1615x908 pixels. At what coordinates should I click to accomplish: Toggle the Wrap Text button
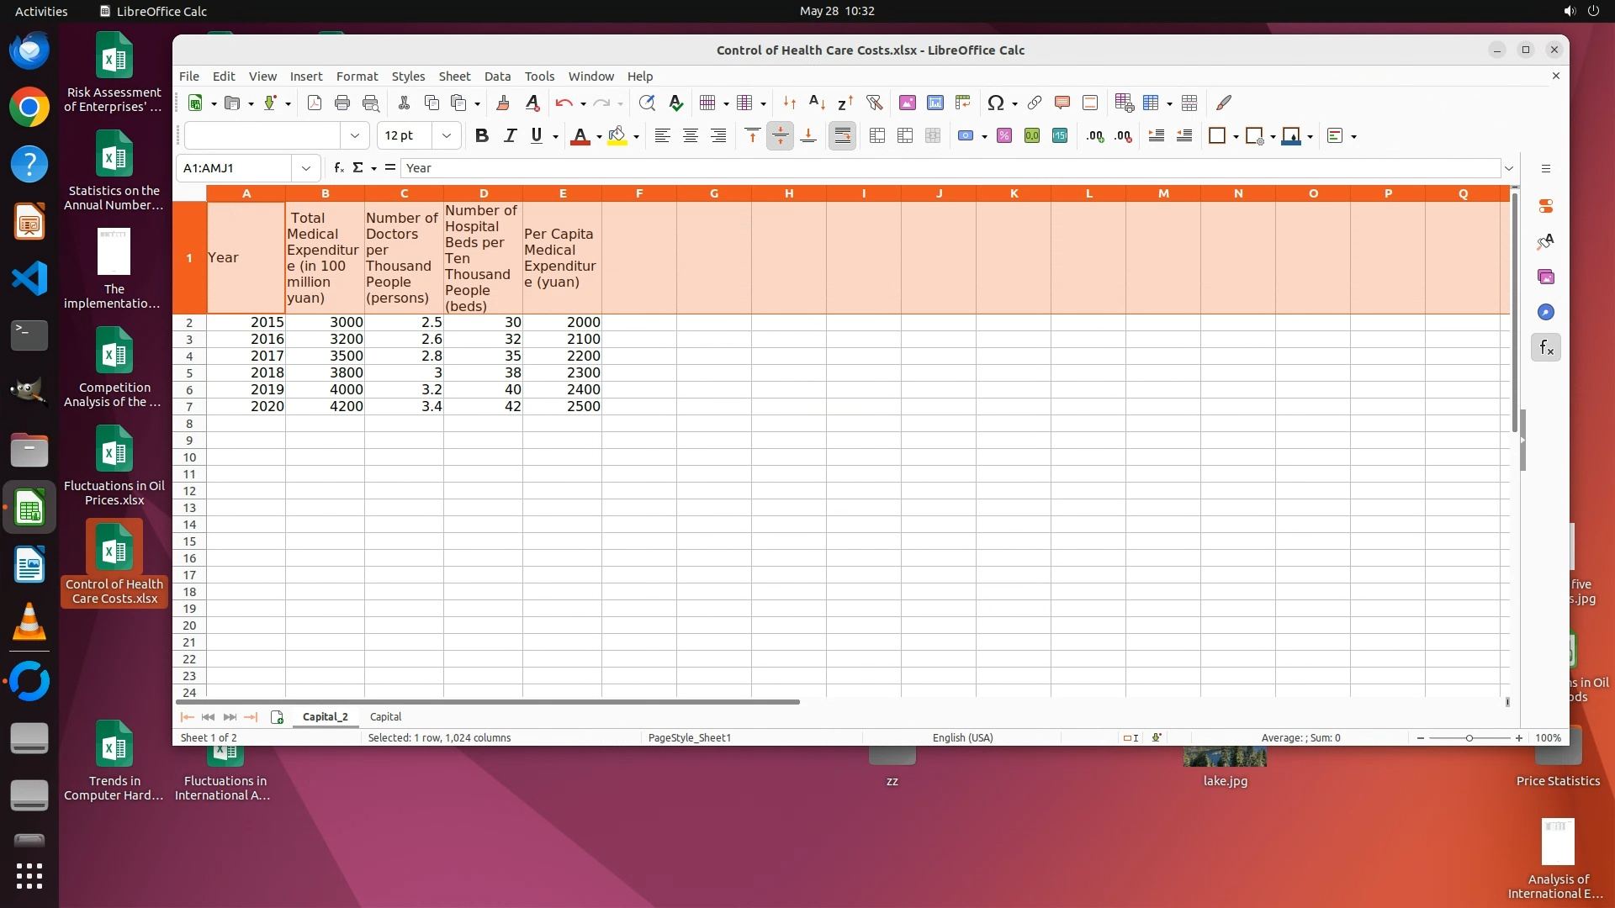point(842,136)
